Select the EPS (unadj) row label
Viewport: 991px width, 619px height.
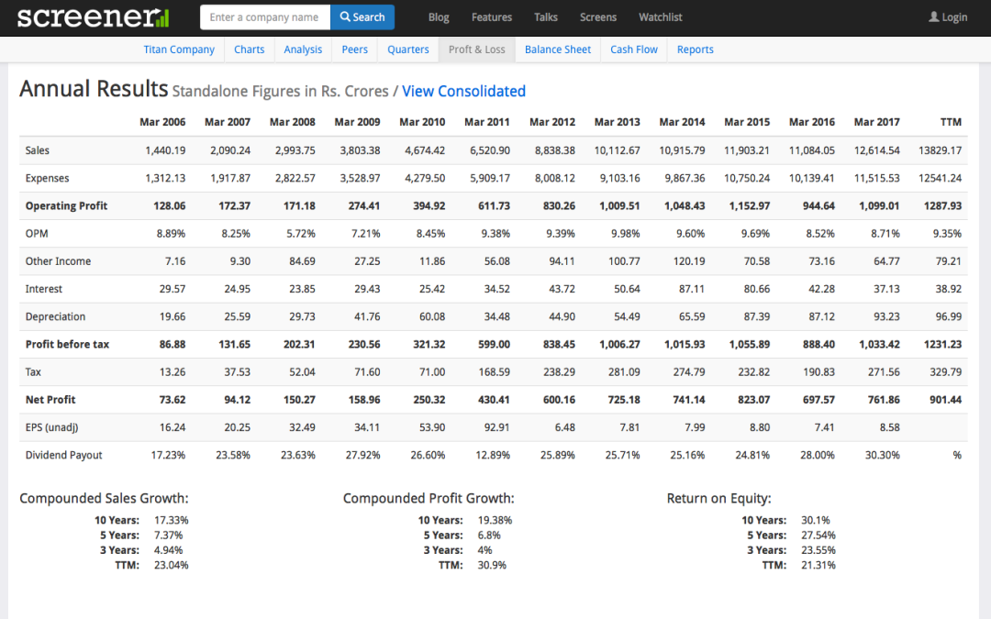[51, 427]
